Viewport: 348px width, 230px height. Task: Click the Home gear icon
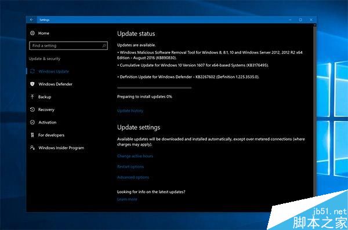point(32,33)
